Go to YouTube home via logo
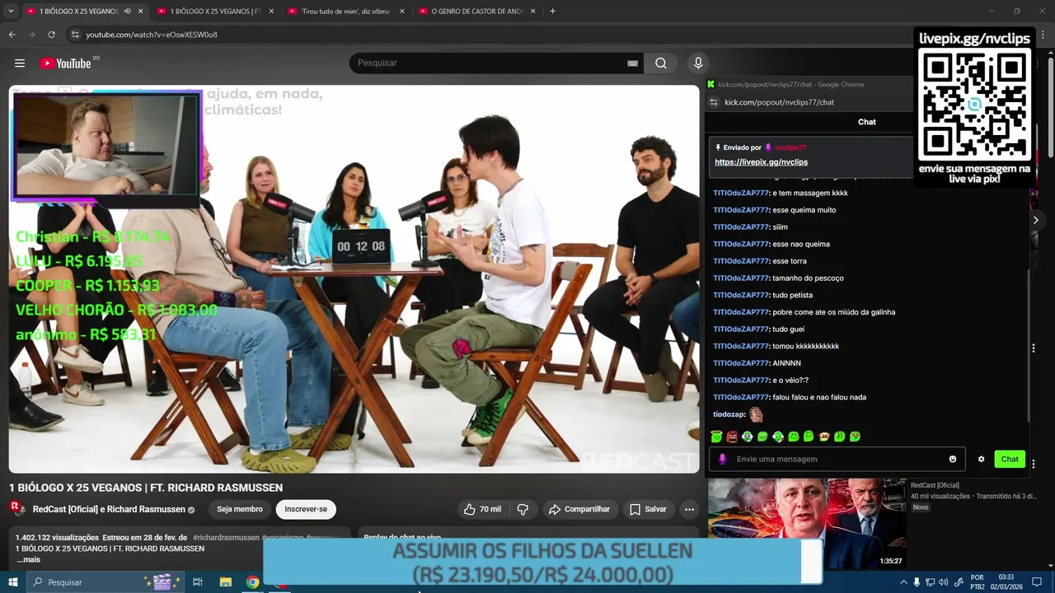The image size is (1055, 593). click(x=65, y=63)
